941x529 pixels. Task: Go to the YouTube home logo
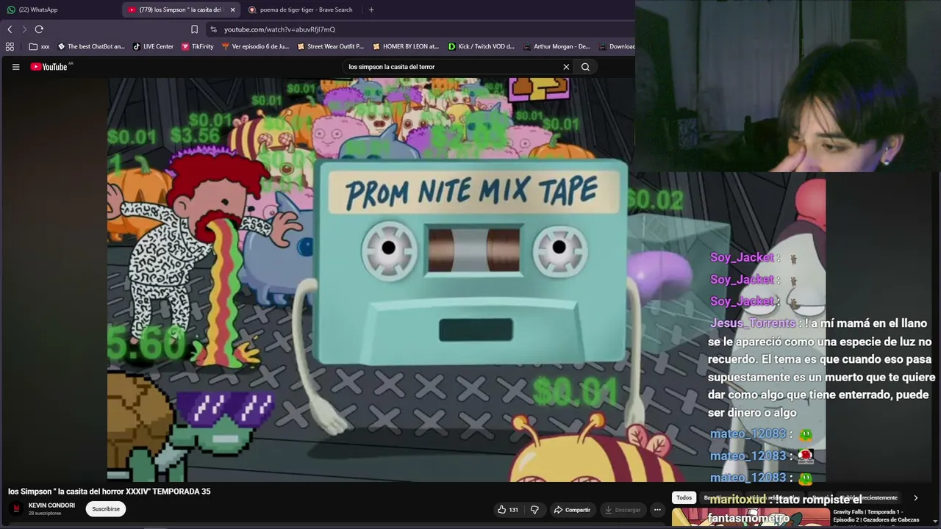pos(49,67)
